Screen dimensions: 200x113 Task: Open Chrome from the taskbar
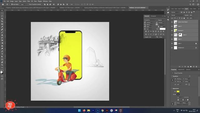pyautogui.click(x=102, y=110)
